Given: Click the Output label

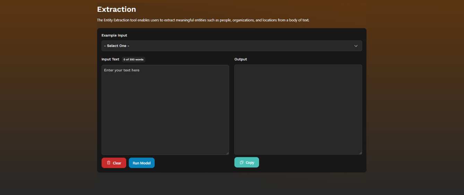Looking at the screenshot, I should pos(241,59).
